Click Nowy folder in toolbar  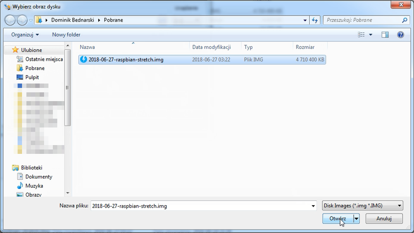tap(66, 35)
